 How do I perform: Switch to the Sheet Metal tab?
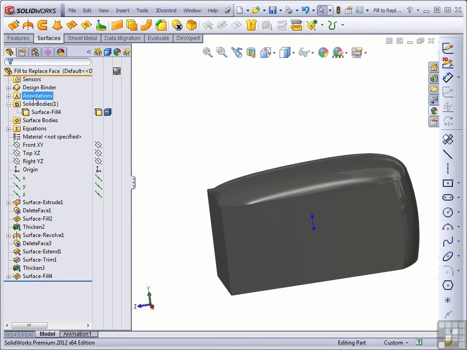(x=82, y=38)
